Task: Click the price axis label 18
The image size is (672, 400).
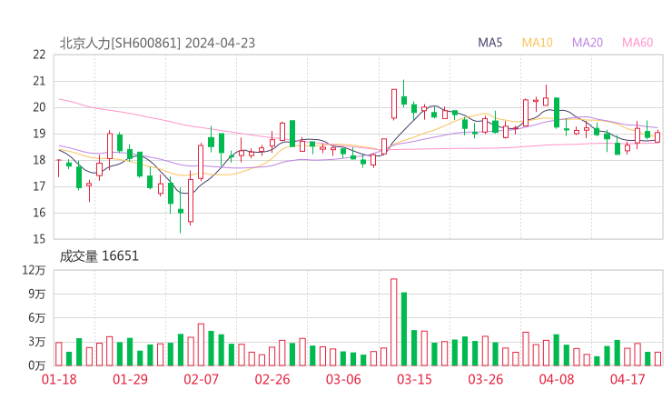Action: pyautogui.click(x=39, y=160)
